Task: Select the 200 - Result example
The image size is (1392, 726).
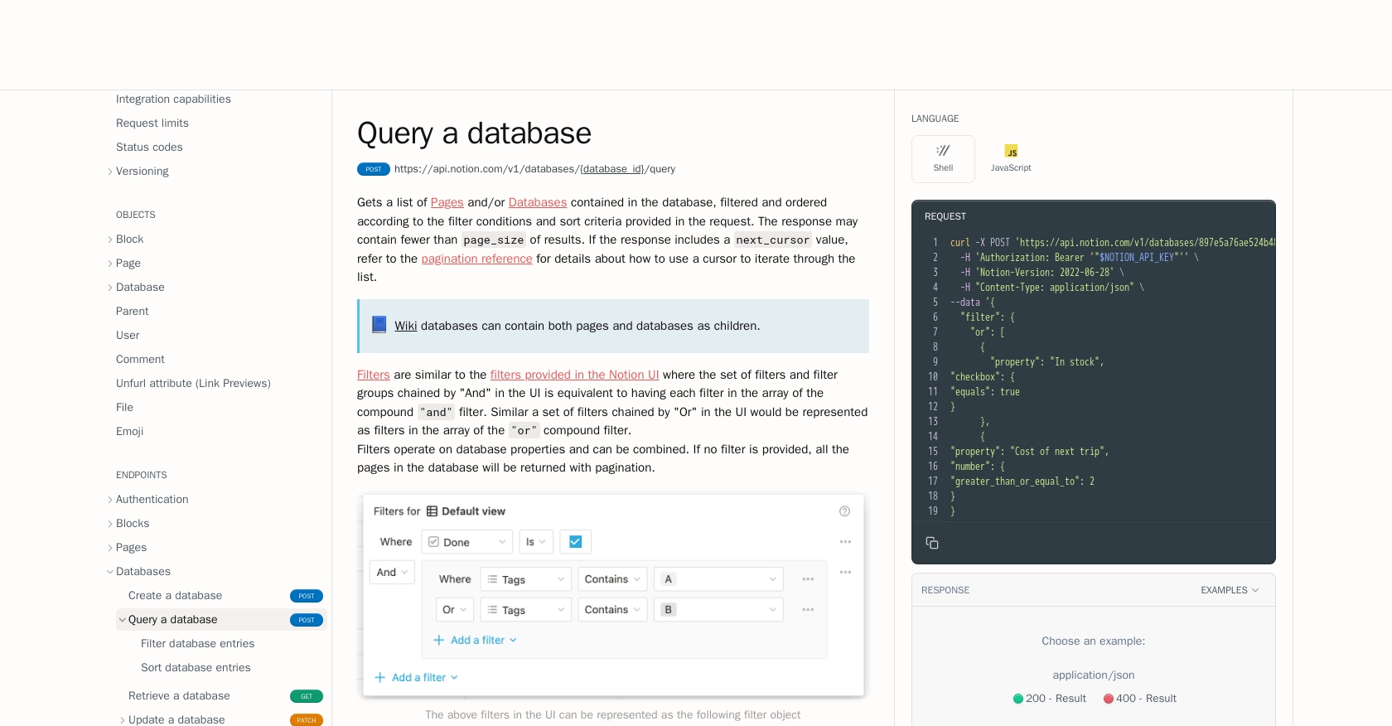Action: pyautogui.click(x=1050, y=699)
